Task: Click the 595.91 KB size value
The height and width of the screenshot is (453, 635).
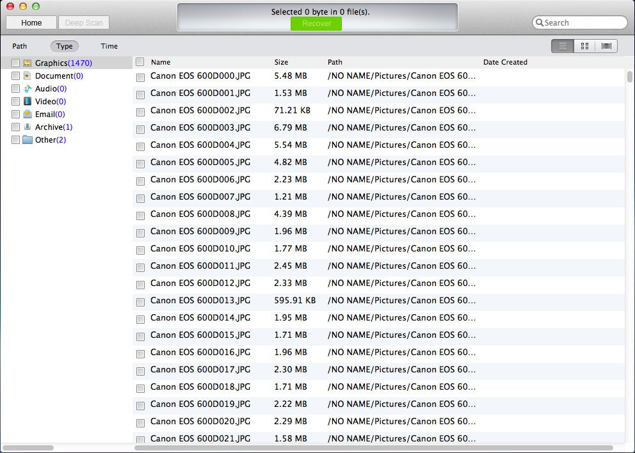Action: [295, 300]
